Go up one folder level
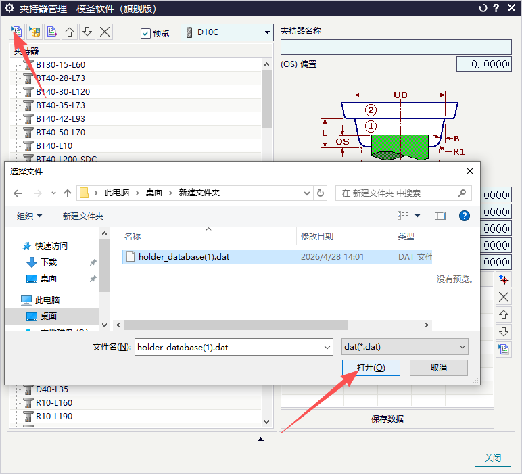Image resolution: width=522 pixels, height=474 pixels. tap(68, 193)
